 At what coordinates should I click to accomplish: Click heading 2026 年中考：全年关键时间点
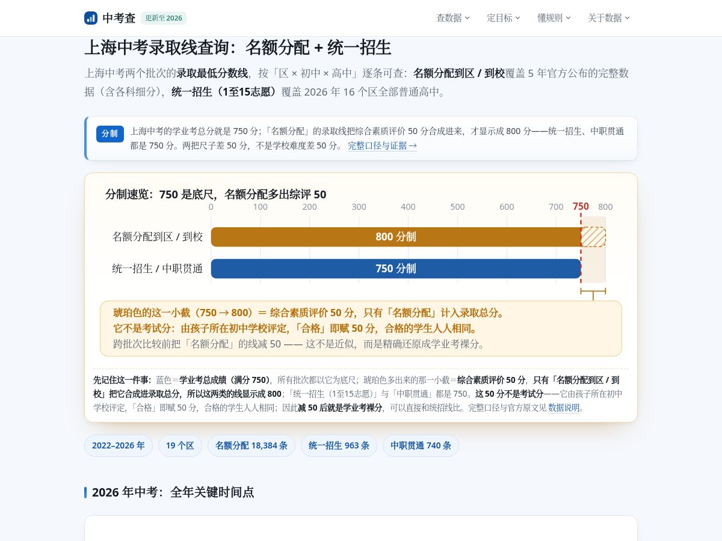coord(173,492)
